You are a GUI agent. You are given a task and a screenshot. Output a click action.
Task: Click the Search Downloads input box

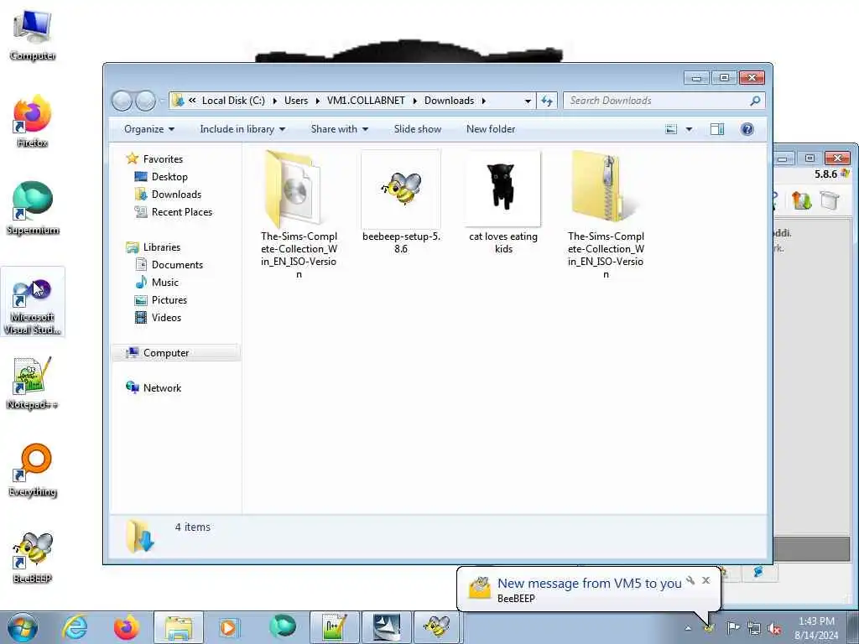(658, 101)
